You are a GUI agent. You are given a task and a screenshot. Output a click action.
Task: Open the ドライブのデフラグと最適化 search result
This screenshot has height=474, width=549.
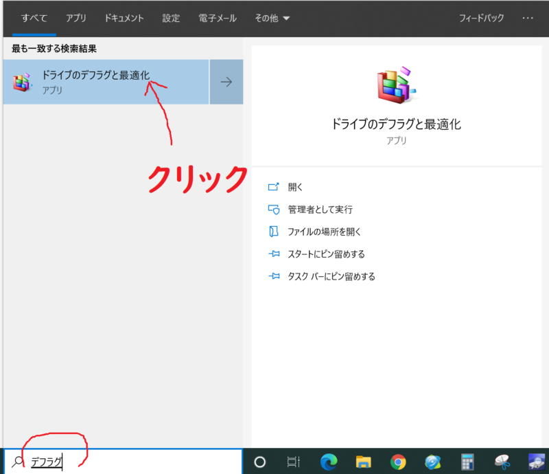[x=106, y=82]
